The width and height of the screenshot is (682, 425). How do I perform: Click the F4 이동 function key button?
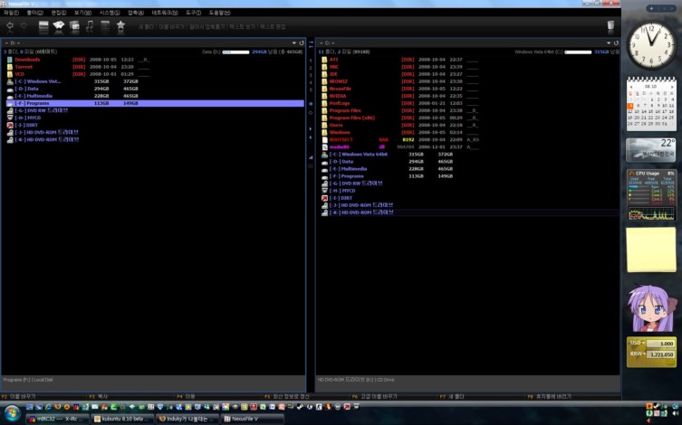click(x=187, y=396)
